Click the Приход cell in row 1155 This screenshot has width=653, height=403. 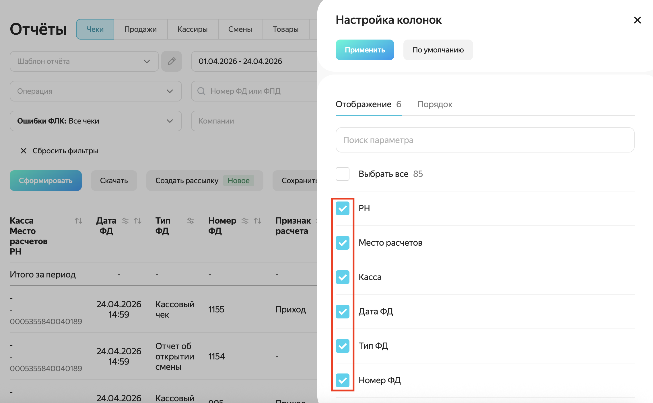291,310
